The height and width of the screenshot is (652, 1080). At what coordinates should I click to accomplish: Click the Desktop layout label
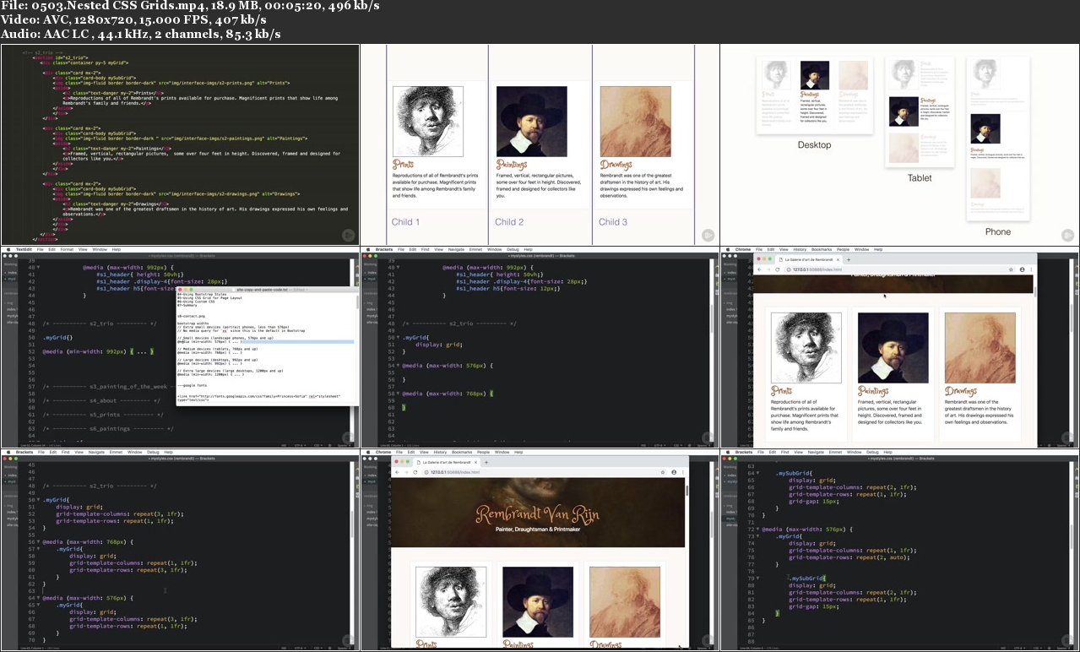(x=814, y=145)
